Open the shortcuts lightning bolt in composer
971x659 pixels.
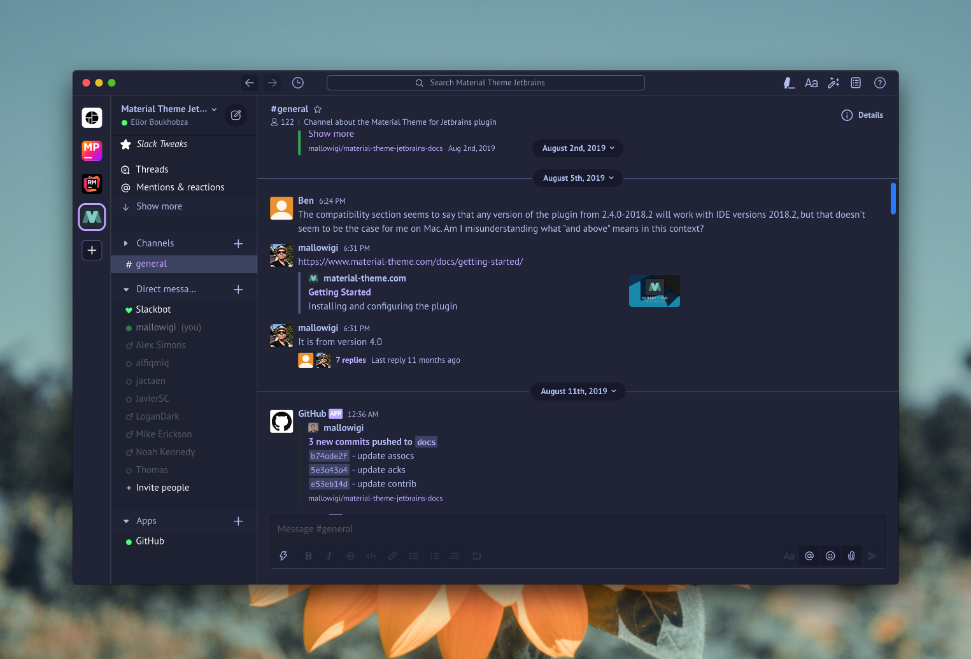click(x=283, y=556)
